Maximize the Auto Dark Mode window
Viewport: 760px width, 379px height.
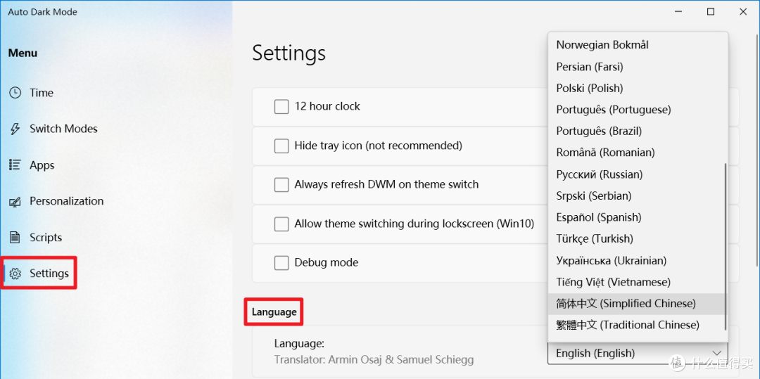[711, 12]
